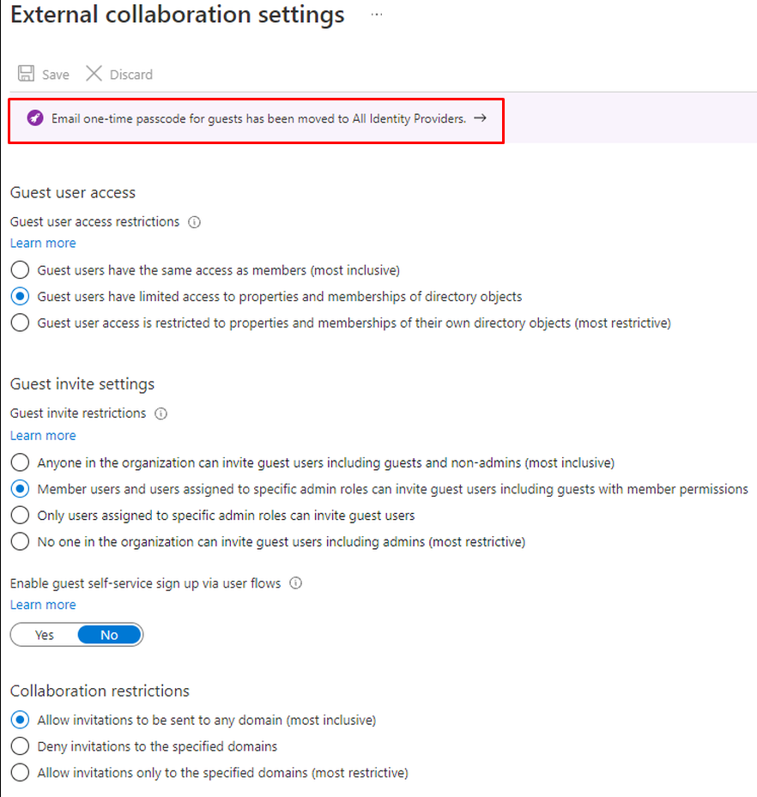Select Guest users have same access as members

click(20, 270)
